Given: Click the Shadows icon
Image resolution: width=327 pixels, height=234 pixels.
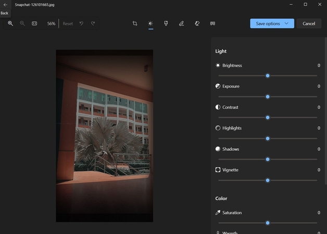Looking at the screenshot, I should [218, 149].
